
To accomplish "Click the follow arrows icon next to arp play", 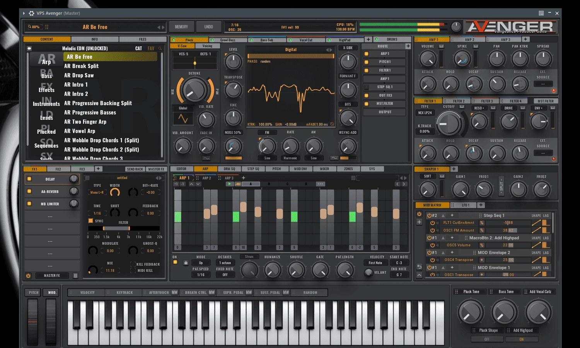I will pos(238,184).
